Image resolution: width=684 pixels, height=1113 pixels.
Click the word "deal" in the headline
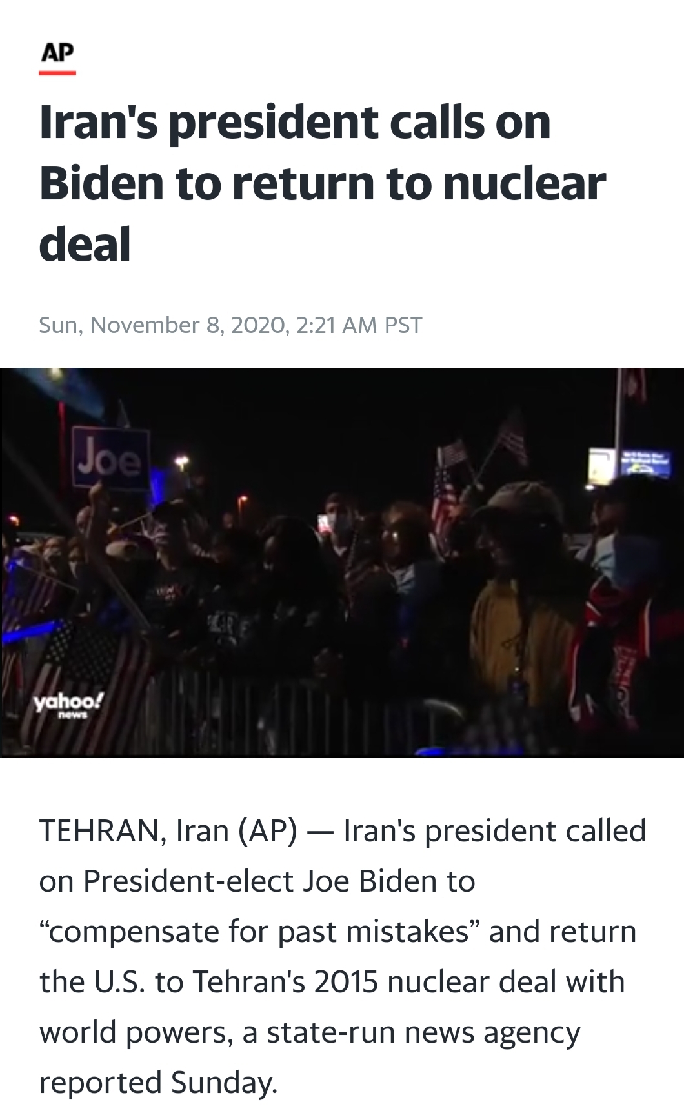click(85, 245)
